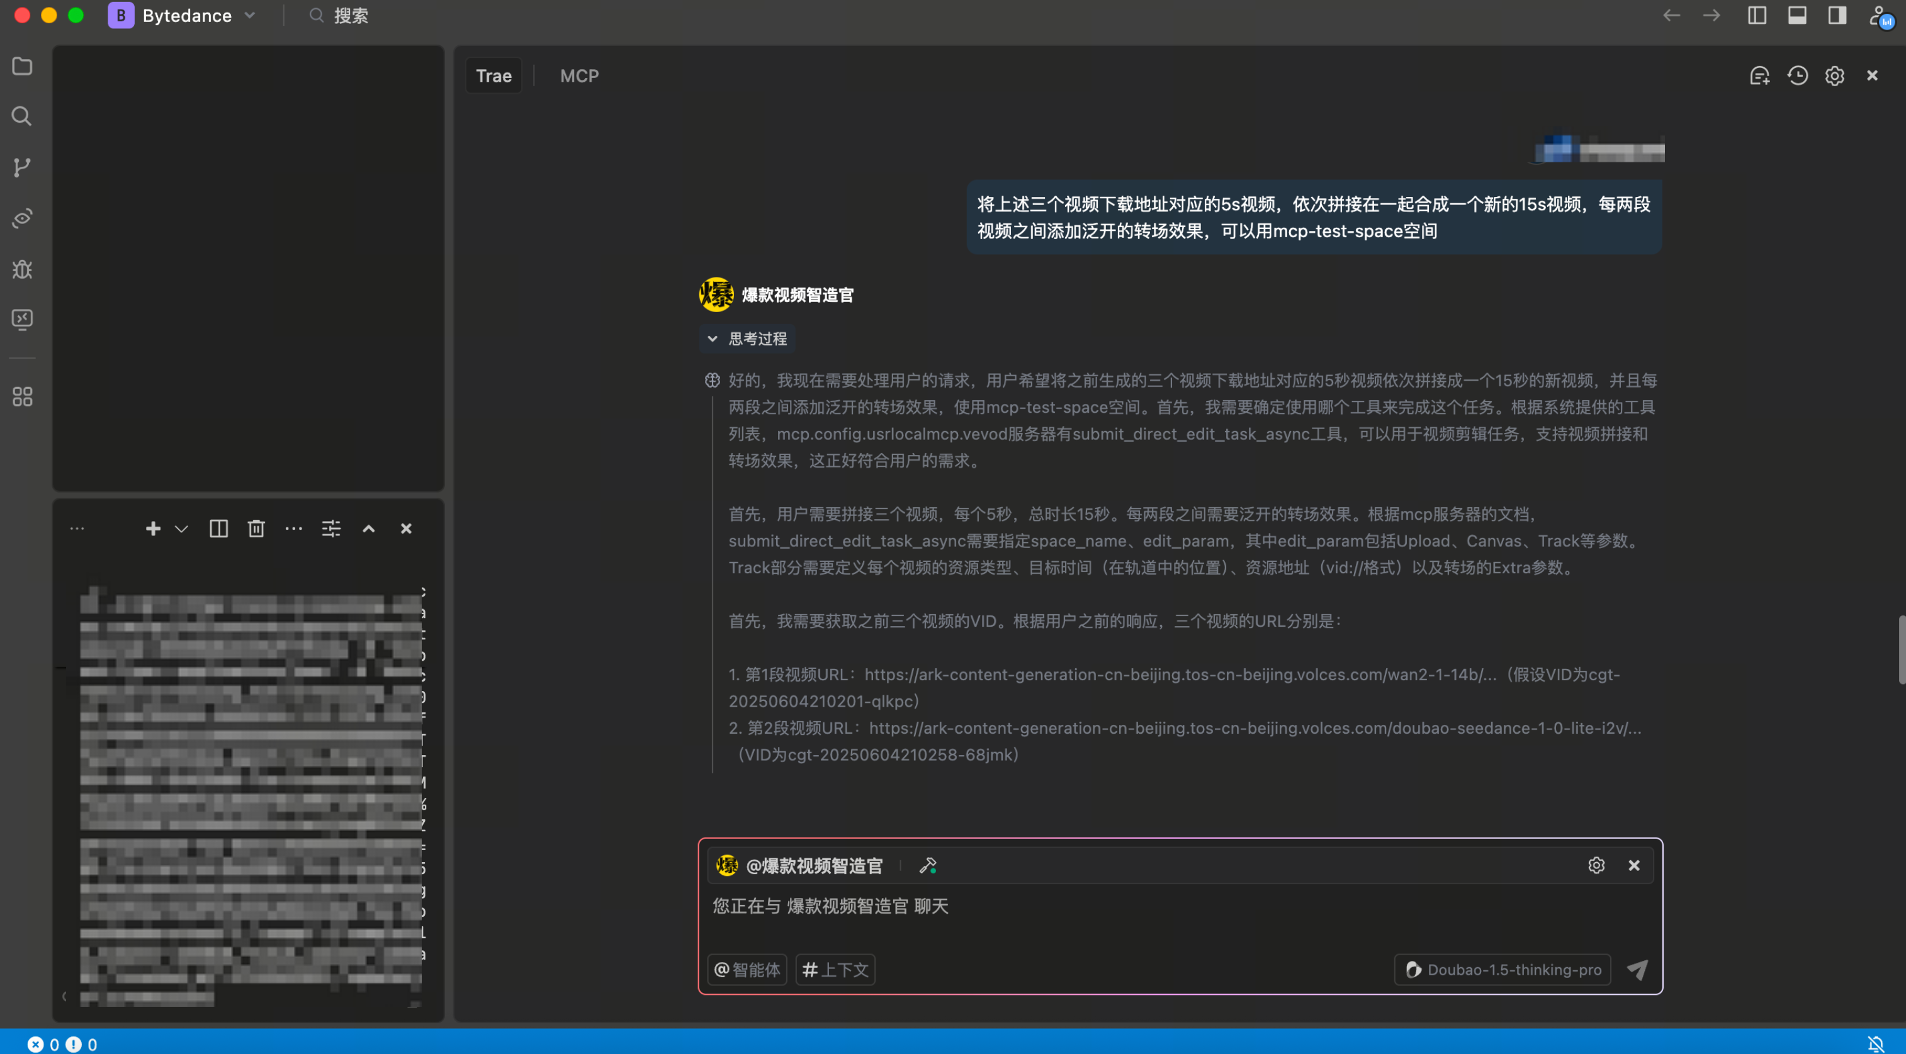This screenshot has width=1906, height=1054.
Task: Close the terminal panel
Action: [406, 528]
